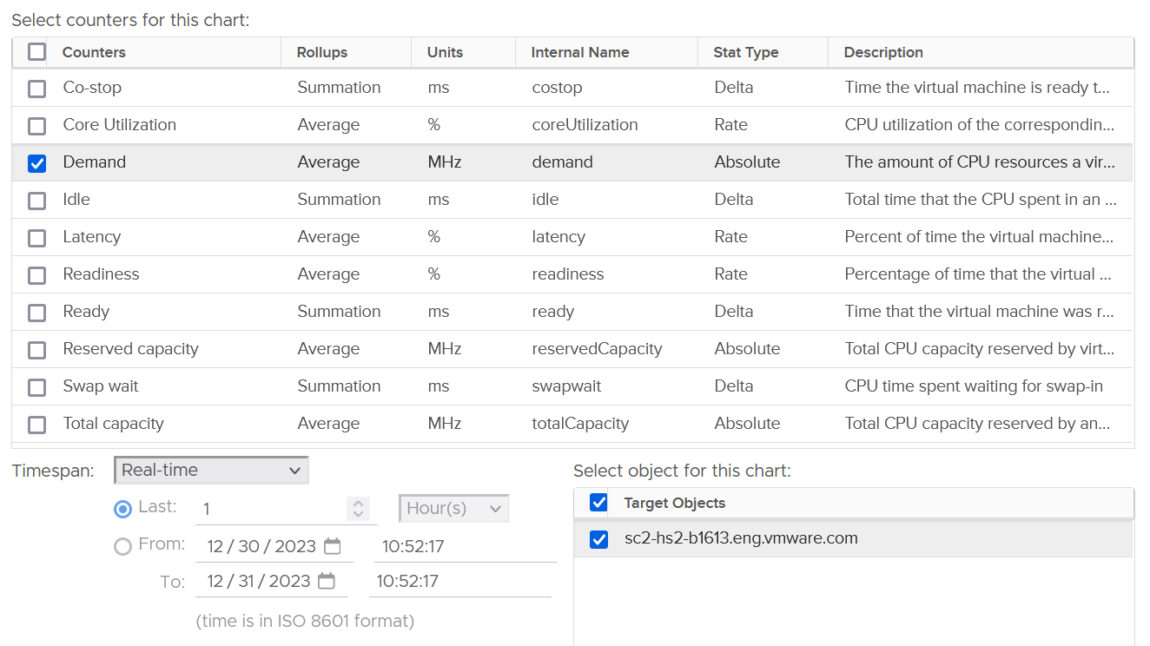Image resolution: width=1150 pixels, height=646 pixels.
Task: Click the swapwait internal name cell
Action: [x=567, y=386]
